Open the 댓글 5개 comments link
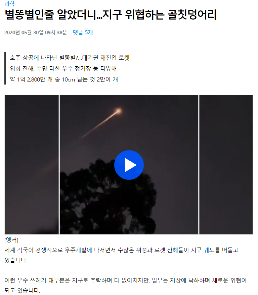 [x=83, y=32]
